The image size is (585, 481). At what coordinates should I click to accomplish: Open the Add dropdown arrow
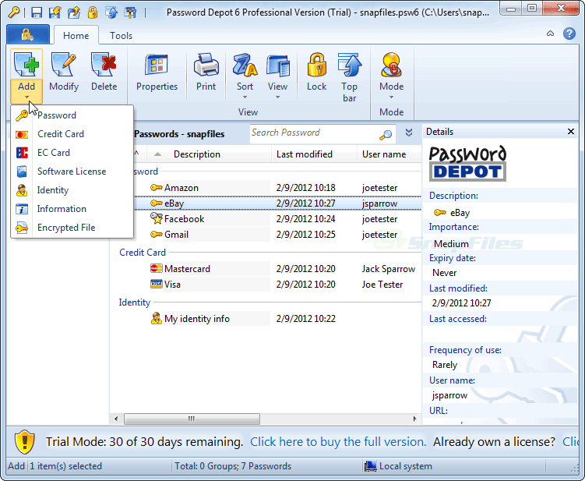pyautogui.click(x=26, y=97)
